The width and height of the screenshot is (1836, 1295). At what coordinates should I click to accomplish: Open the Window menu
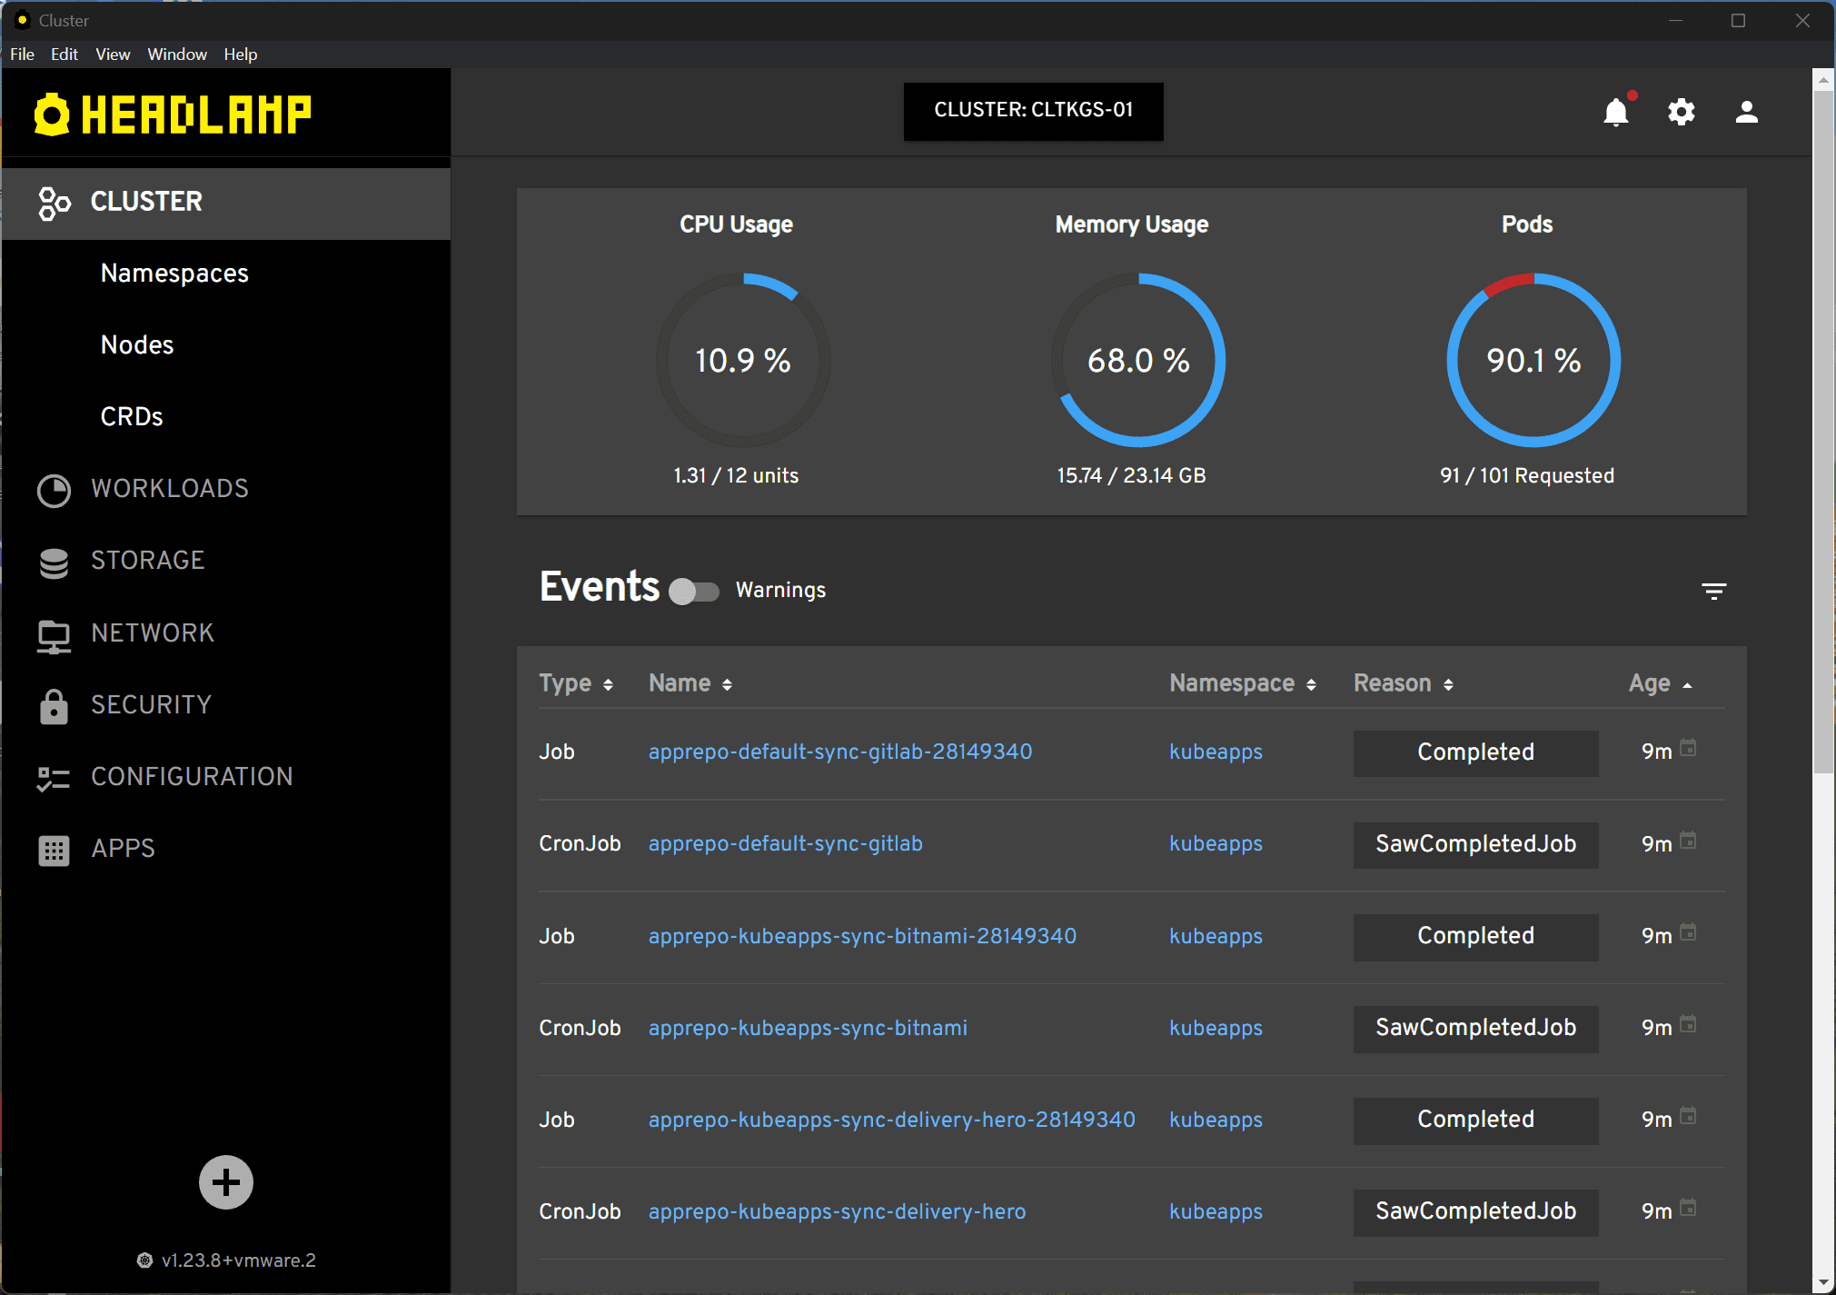(177, 55)
